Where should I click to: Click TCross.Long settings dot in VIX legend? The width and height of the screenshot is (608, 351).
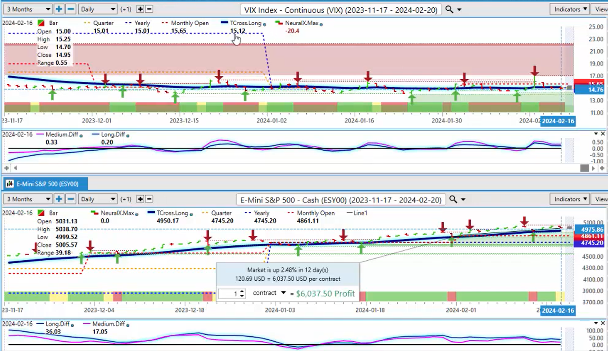265,24
